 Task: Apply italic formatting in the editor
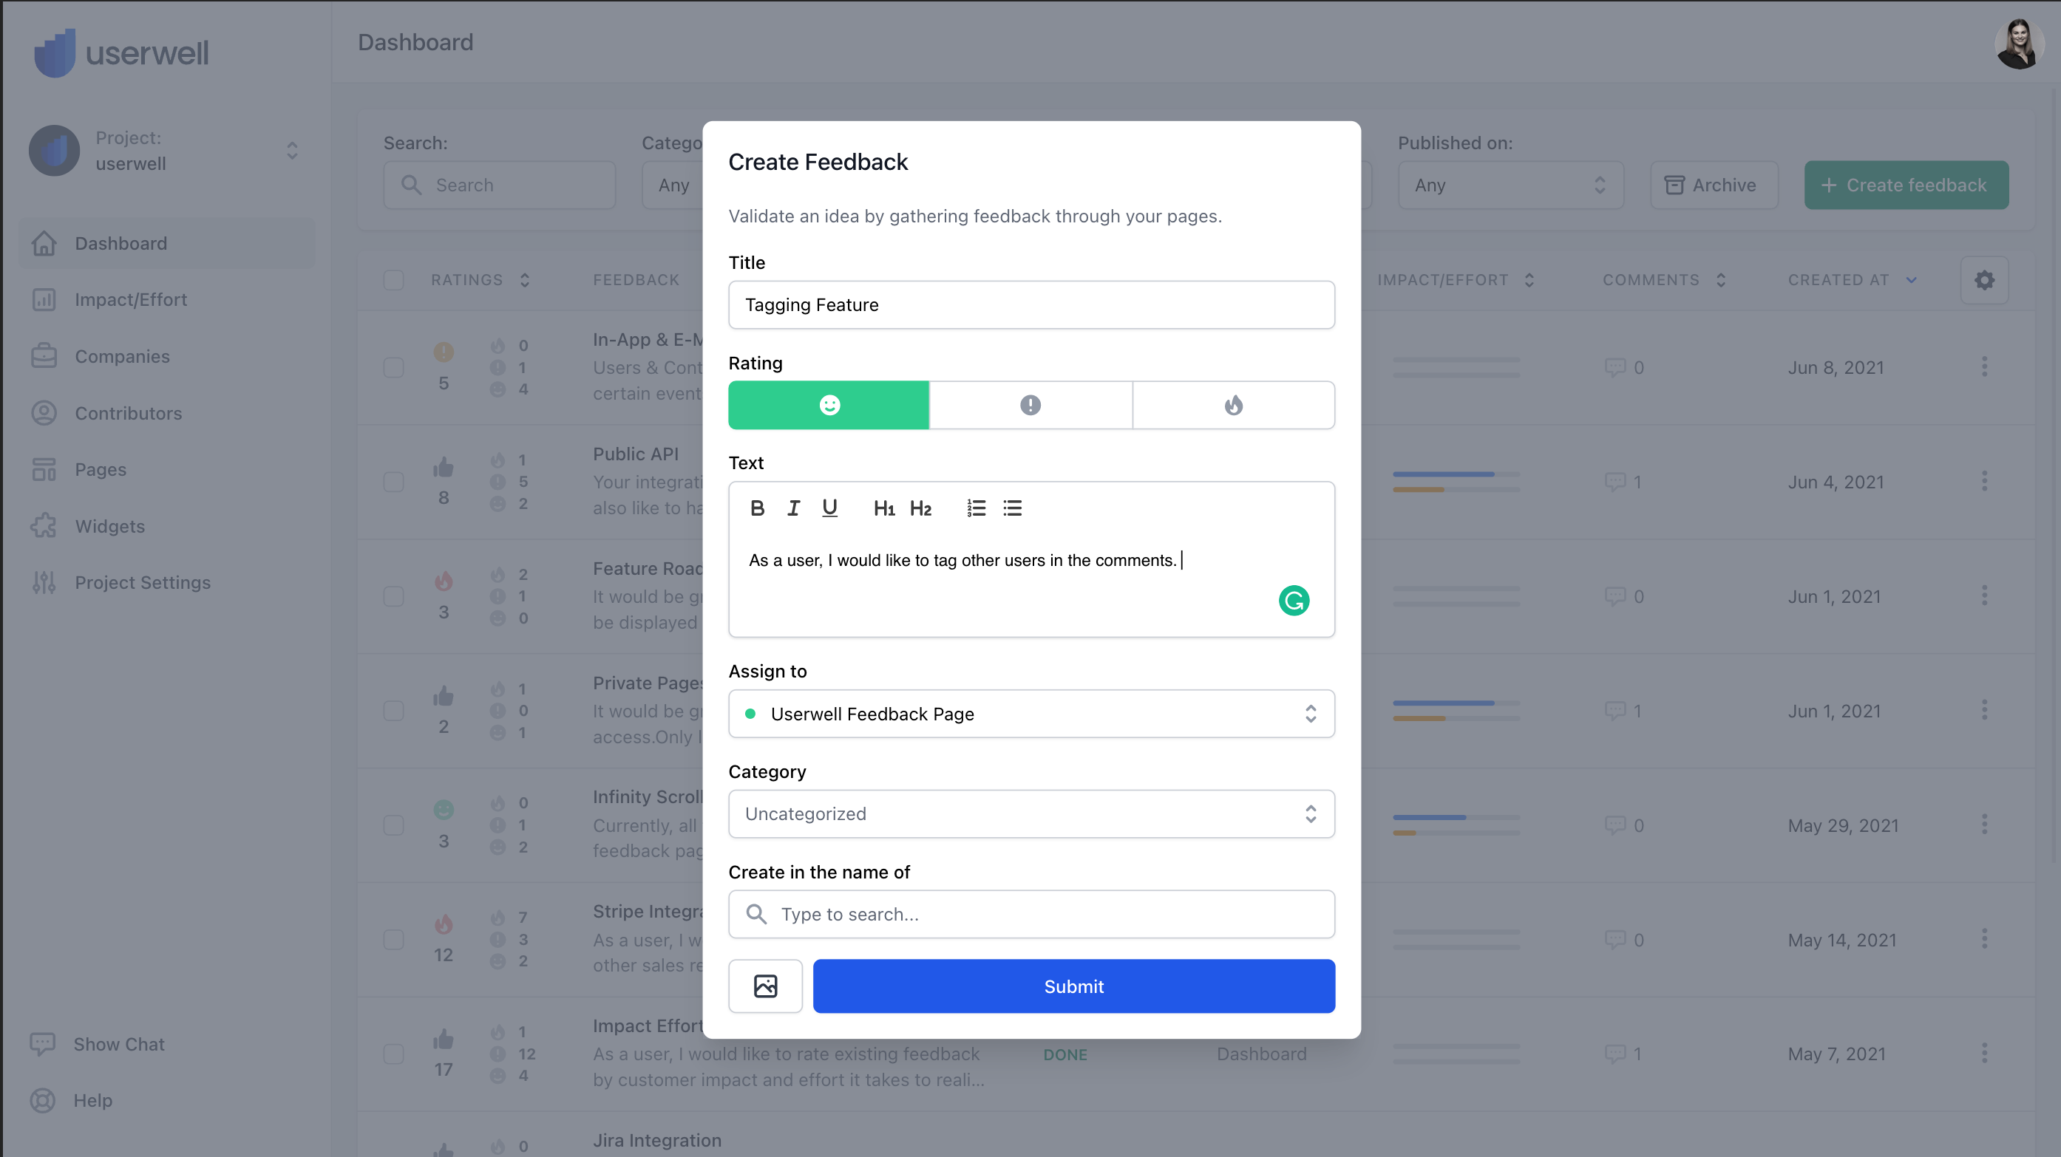[x=793, y=508]
